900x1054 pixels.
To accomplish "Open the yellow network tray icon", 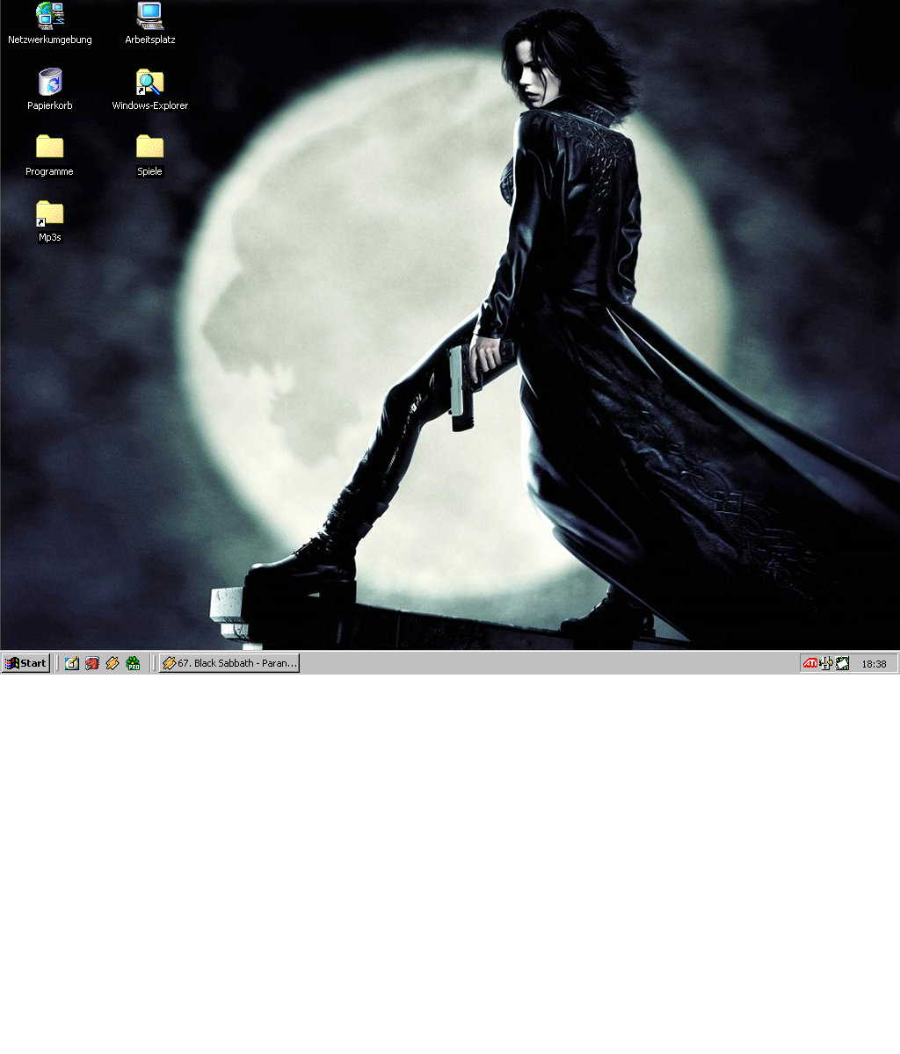I will pos(826,663).
